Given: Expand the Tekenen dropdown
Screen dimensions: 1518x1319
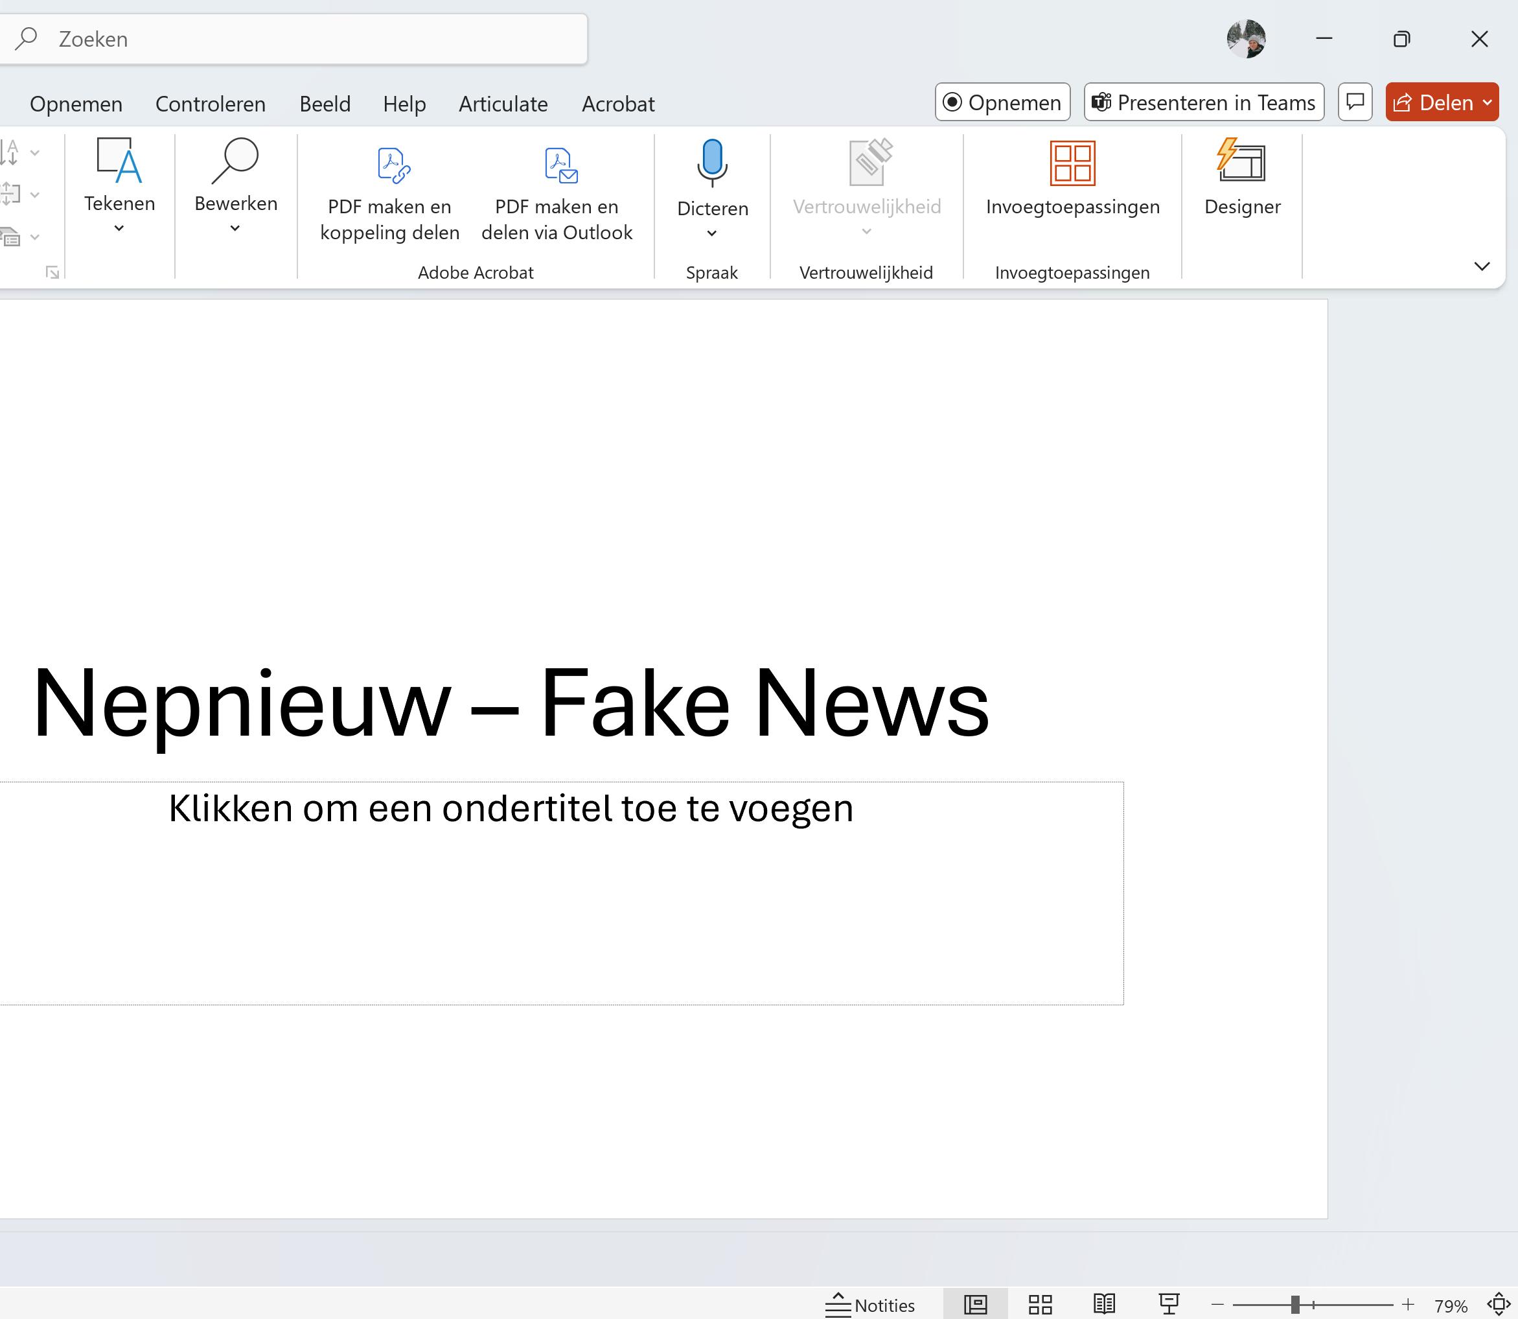Looking at the screenshot, I should click(x=119, y=229).
